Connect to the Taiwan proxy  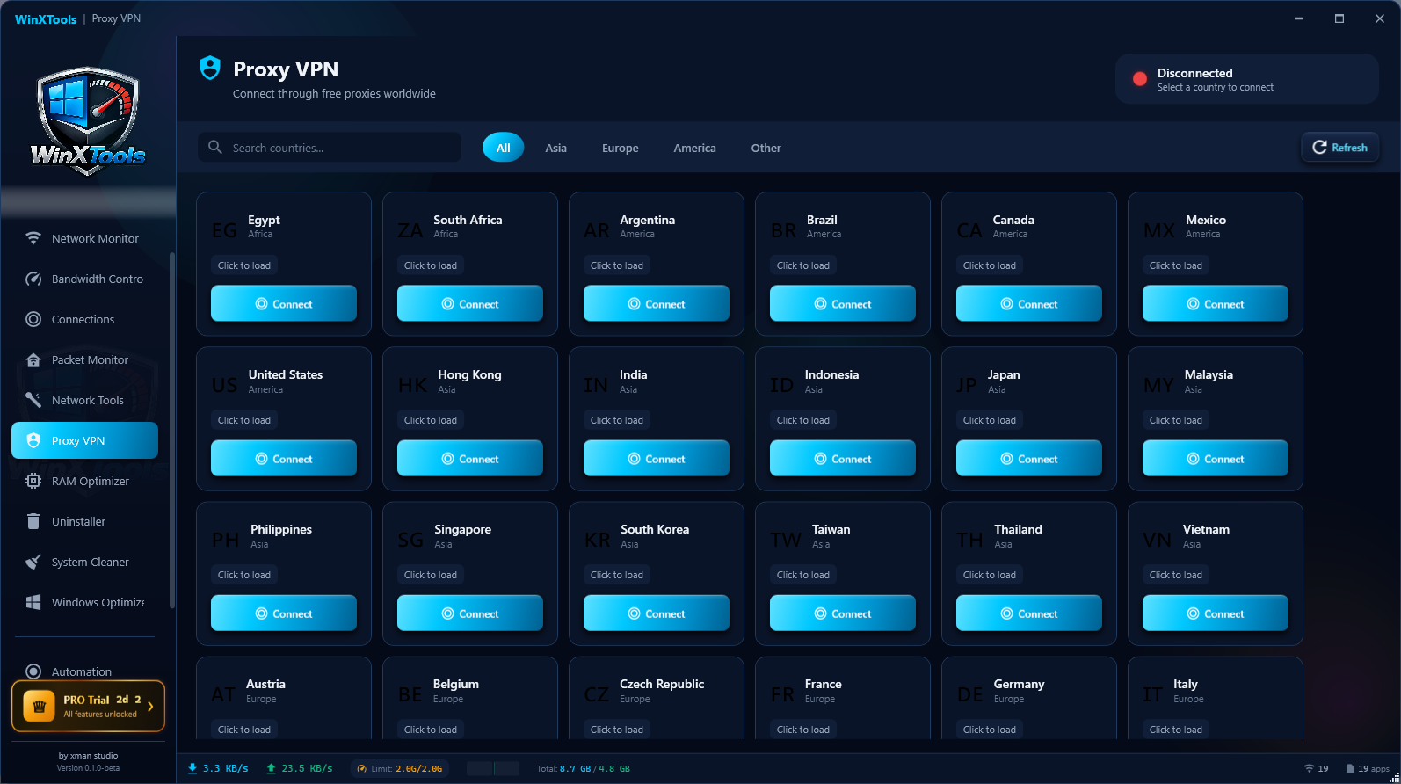pos(843,613)
